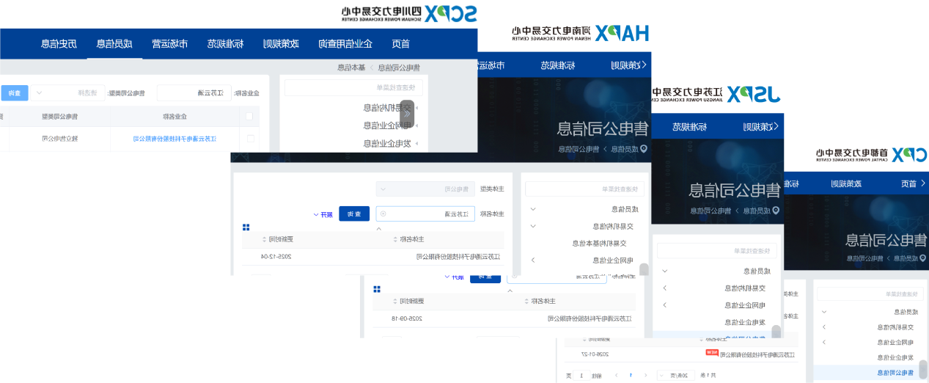Click the nav arrow beside 政策规则 in the Jiangsu header

pyautogui.click(x=776, y=127)
